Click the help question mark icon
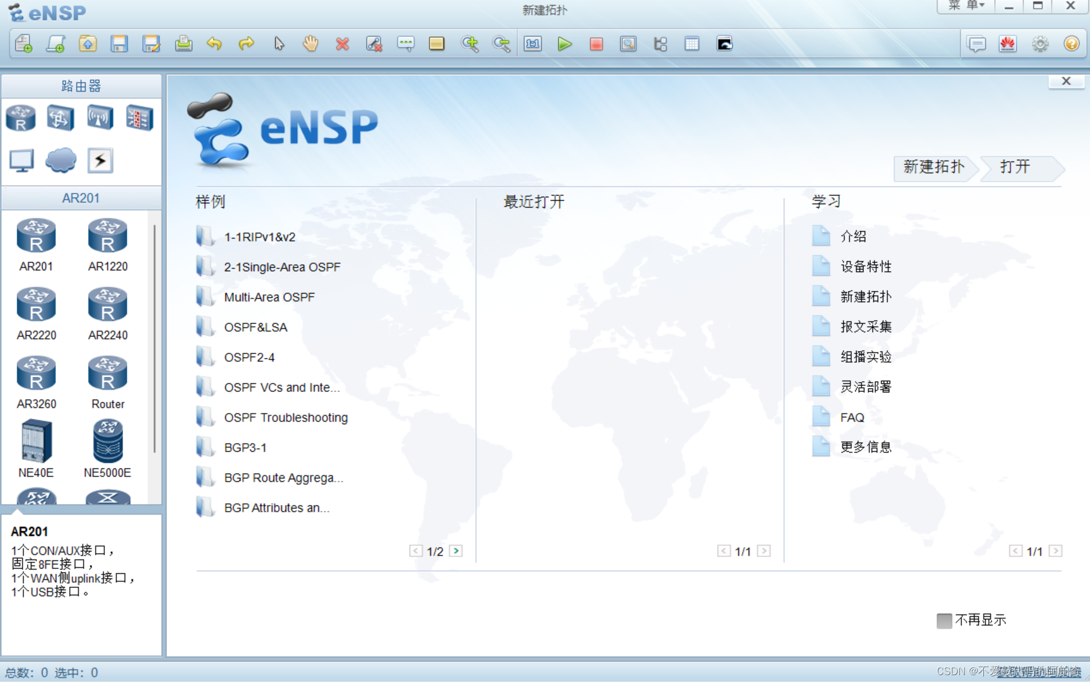Viewport: 1090px width, 682px height. (1071, 44)
